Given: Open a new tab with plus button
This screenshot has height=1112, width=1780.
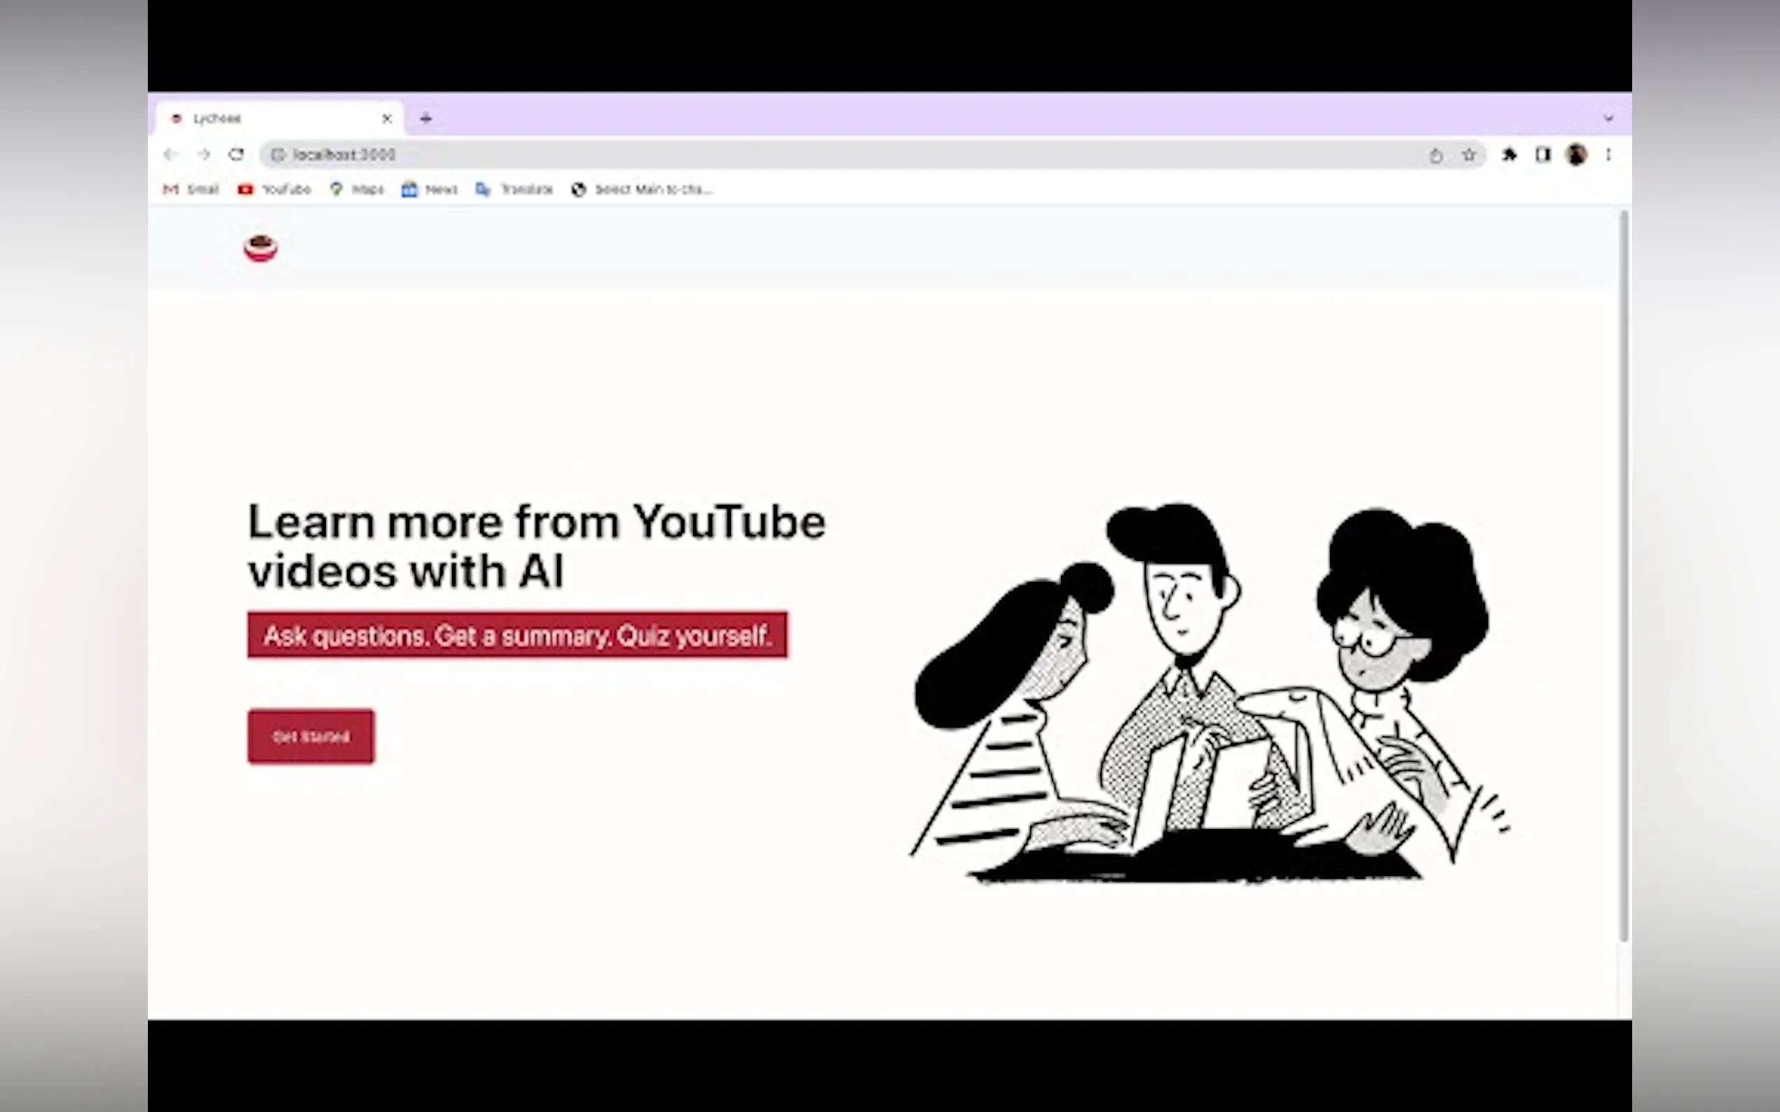Looking at the screenshot, I should point(426,118).
